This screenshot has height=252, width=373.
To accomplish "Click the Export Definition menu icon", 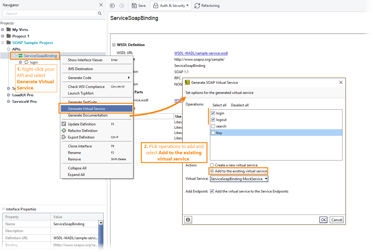I will [x=64, y=137].
